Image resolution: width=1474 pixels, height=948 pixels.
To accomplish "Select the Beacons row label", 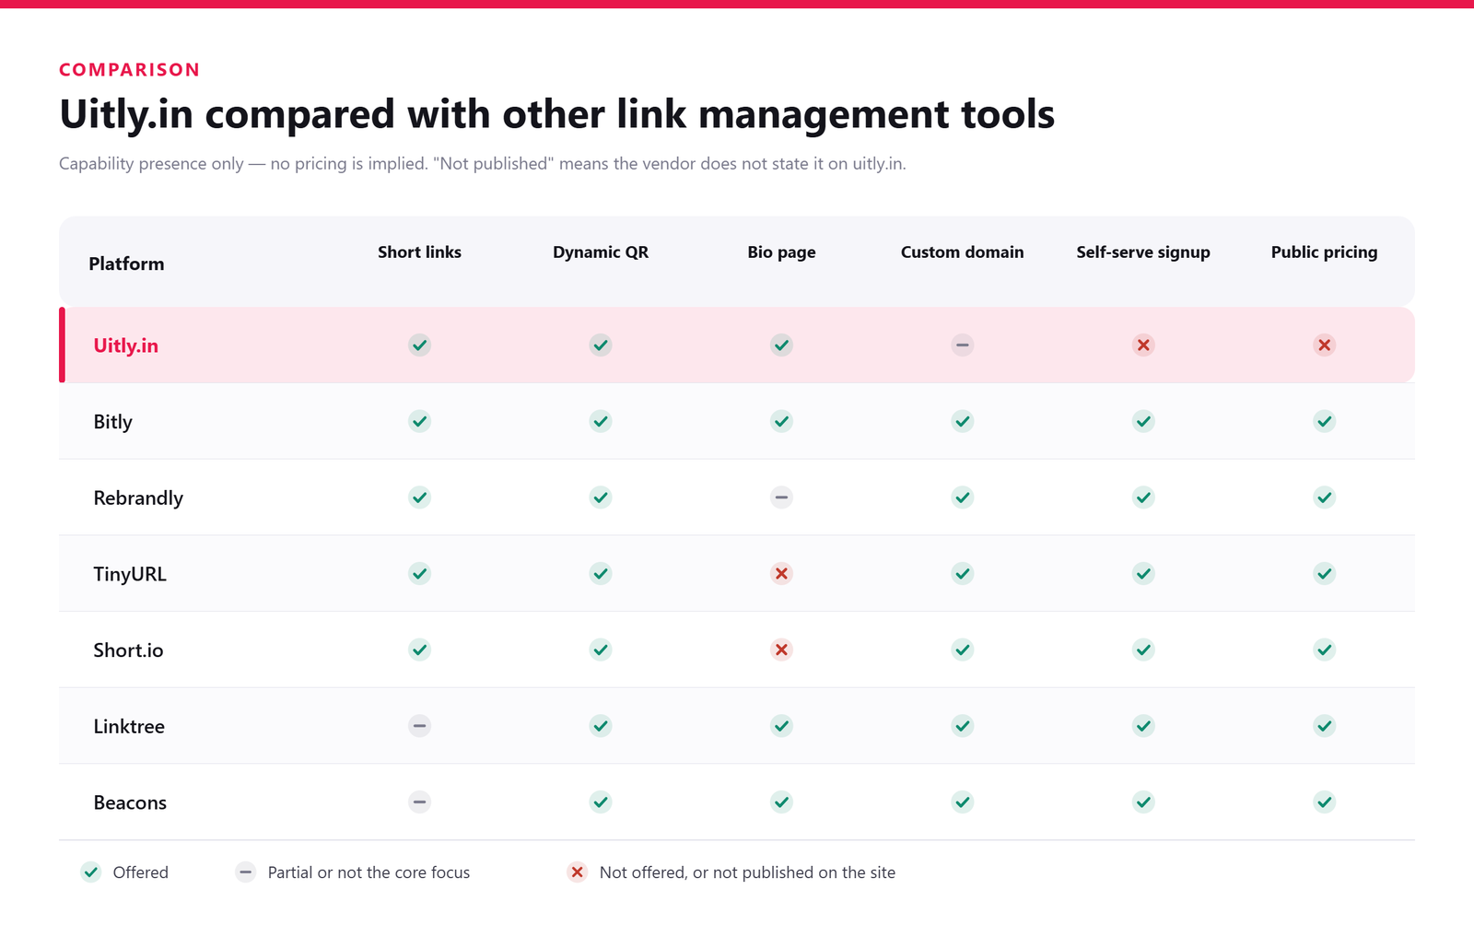I will click(130, 802).
